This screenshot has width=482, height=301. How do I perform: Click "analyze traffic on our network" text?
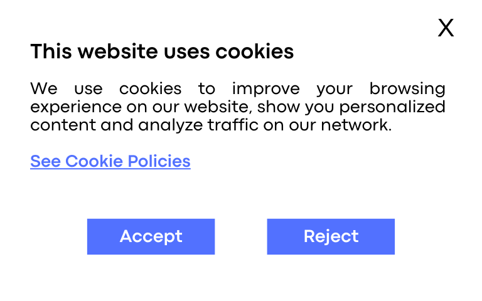coord(265,125)
